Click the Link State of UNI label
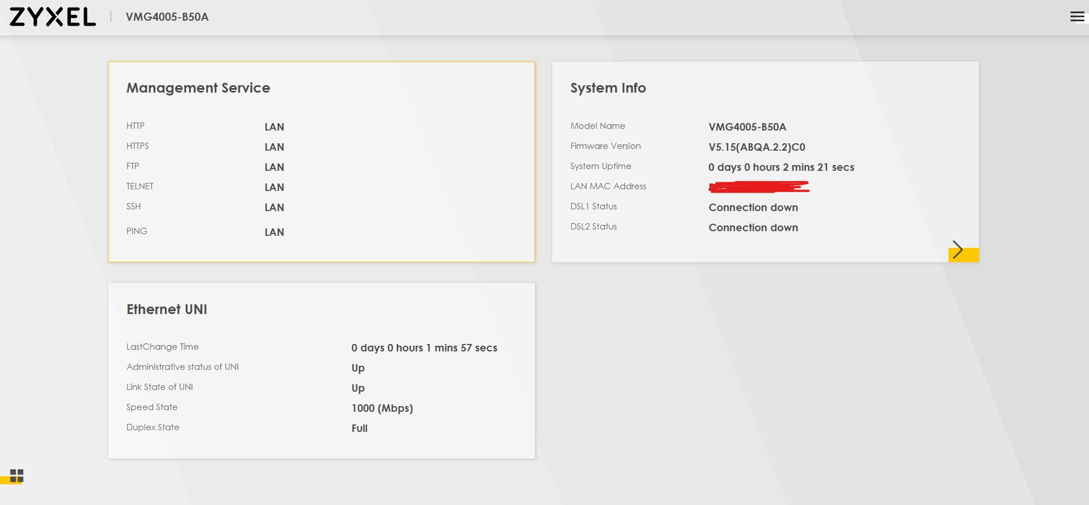The width and height of the screenshot is (1089, 505). [160, 387]
